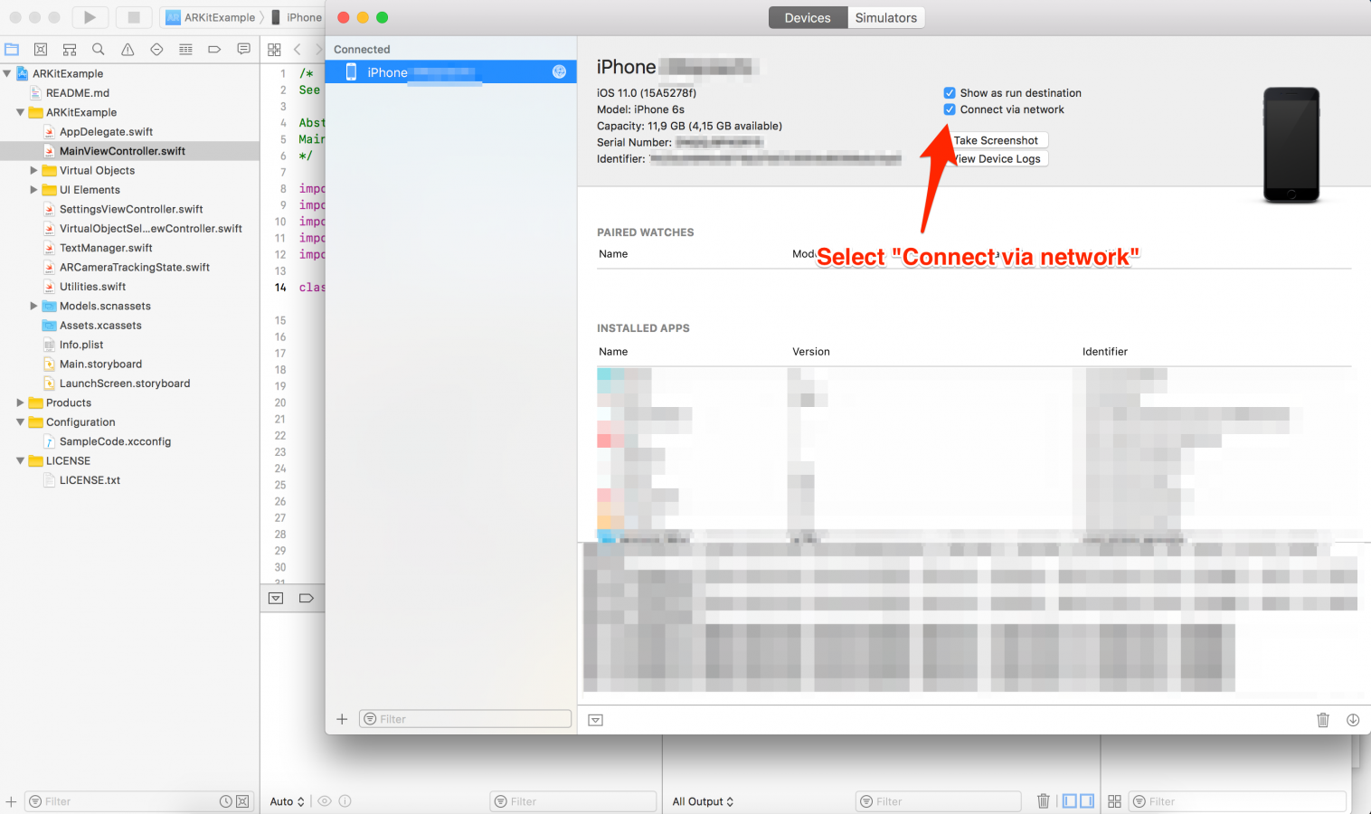
Task: Expand the Products folder
Action: [x=20, y=402]
